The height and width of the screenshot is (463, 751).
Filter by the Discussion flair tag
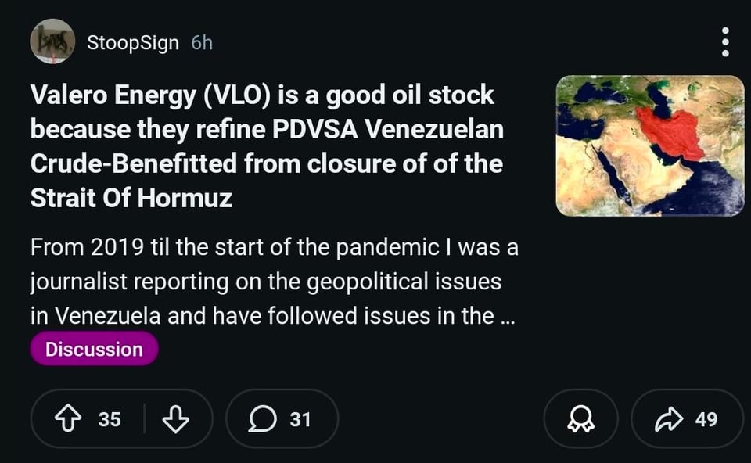pyautogui.click(x=94, y=349)
